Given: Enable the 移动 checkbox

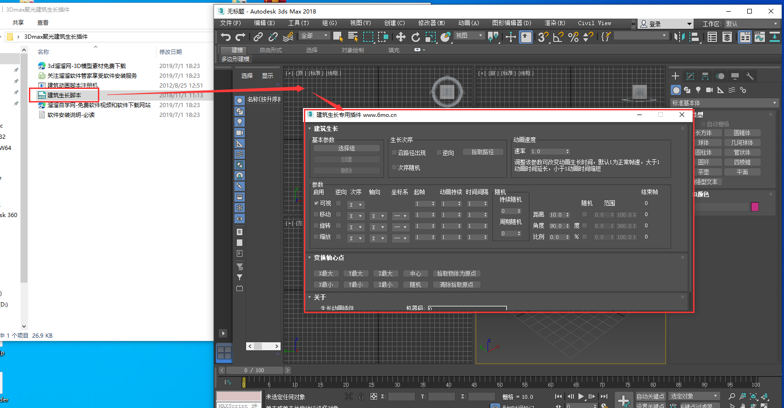Looking at the screenshot, I should click(x=316, y=214).
